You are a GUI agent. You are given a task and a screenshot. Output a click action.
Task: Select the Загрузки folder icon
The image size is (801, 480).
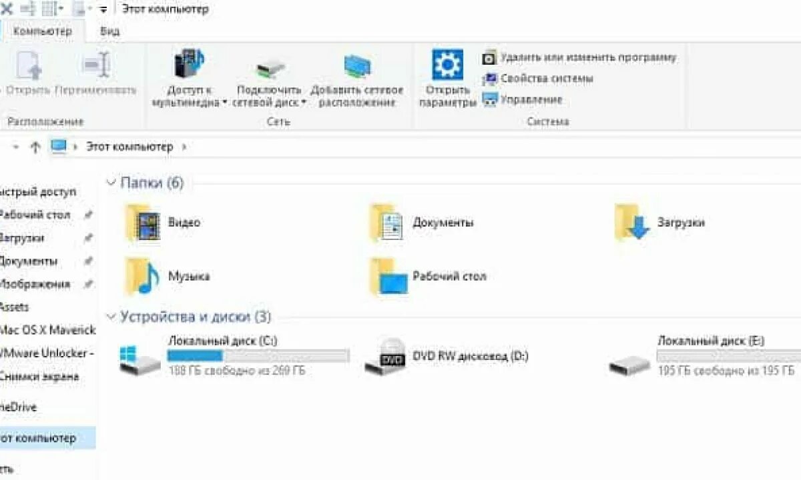coord(631,223)
